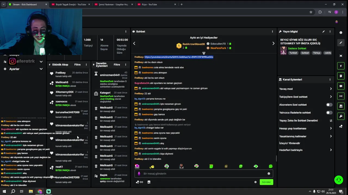Open File Explorer from taskbar
The height and width of the screenshot is (195, 348).
click(x=31, y=191)
